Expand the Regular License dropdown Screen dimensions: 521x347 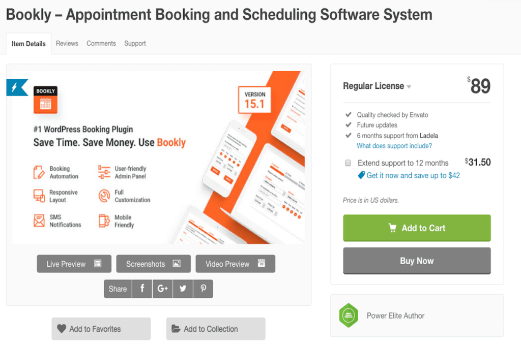377,86
